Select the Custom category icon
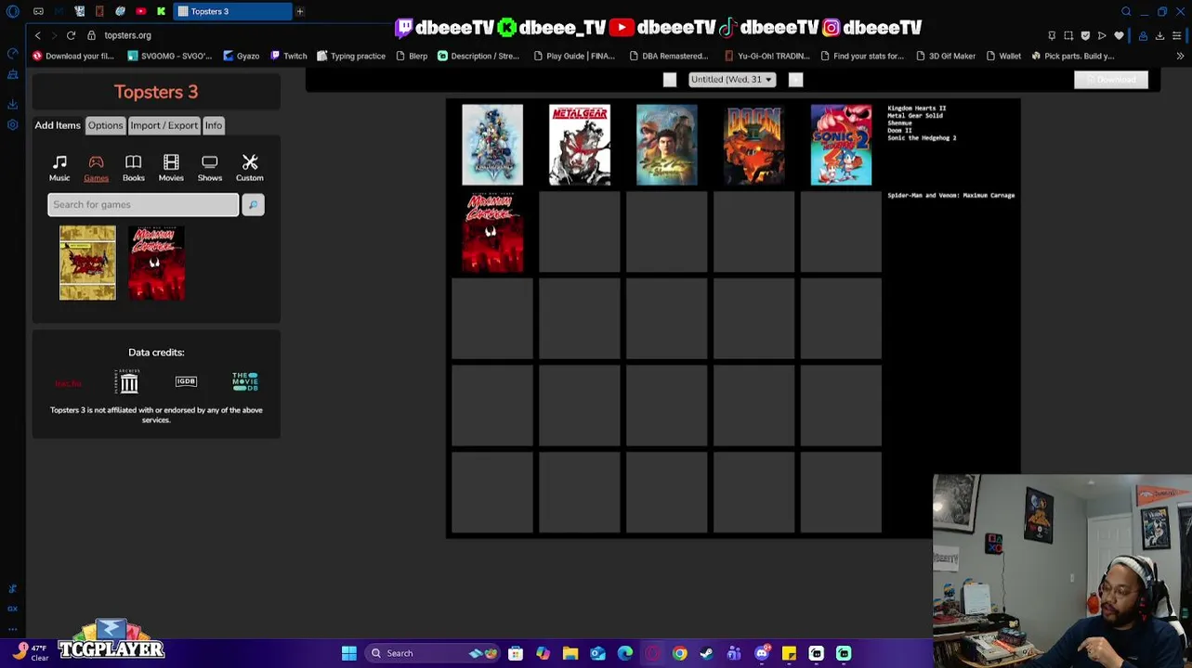The height and width of the screenshot is (668, 1192). (249, 168)
